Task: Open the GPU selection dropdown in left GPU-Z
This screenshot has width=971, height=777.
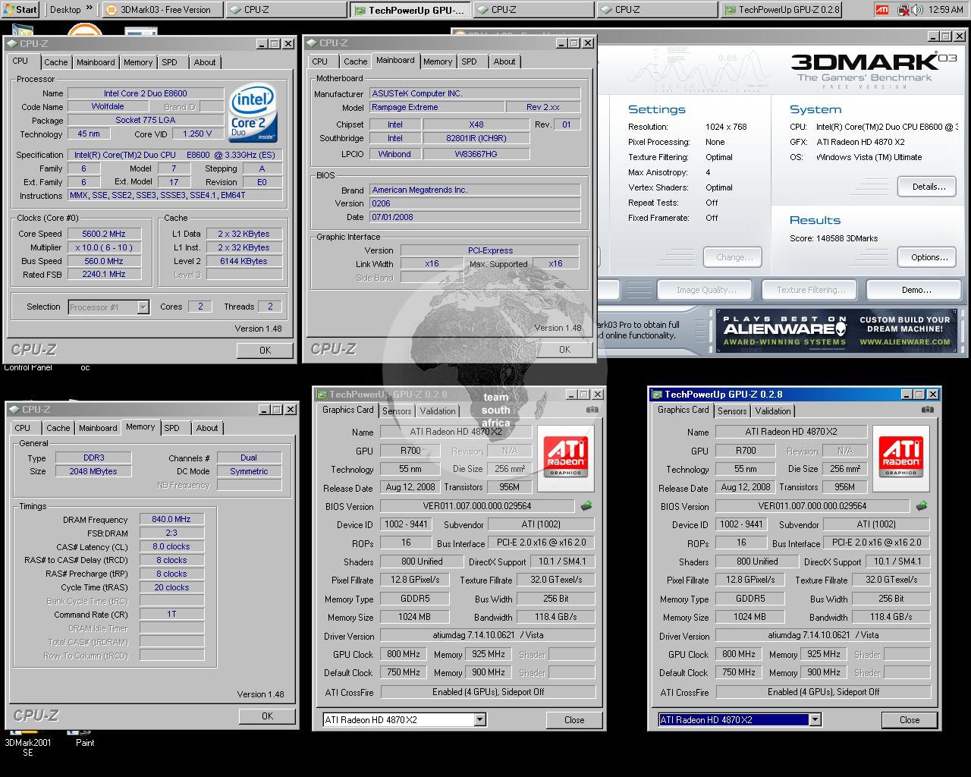Action: click(x=479, y=719)
